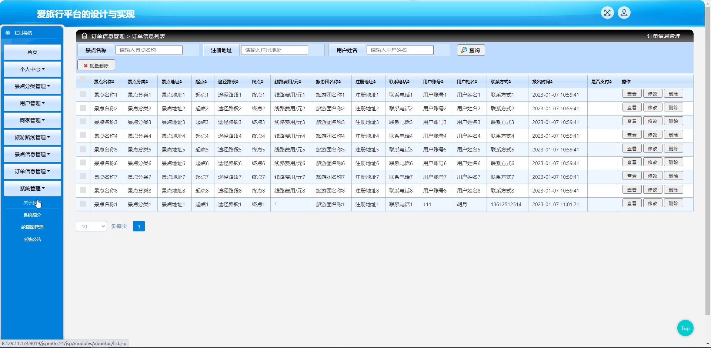Click 查看 button for 景点名称7 row
This screenshot has width=711, height=348.
coord(632,176)
